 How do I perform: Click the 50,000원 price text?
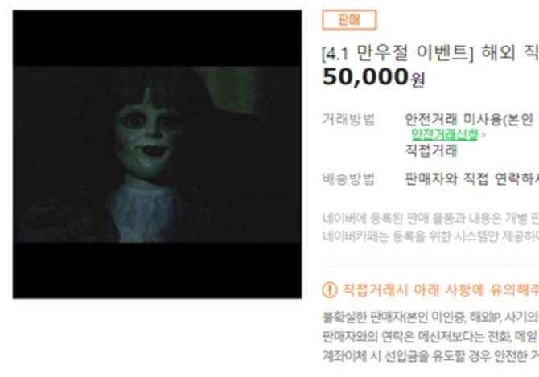tap(373, 77)
